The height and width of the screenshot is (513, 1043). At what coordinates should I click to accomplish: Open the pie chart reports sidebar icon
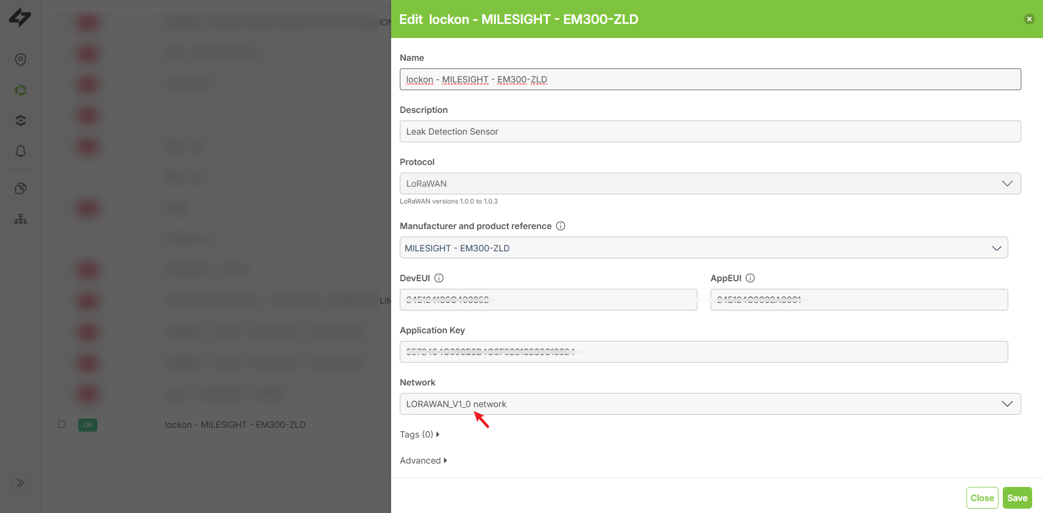(21, 188)
